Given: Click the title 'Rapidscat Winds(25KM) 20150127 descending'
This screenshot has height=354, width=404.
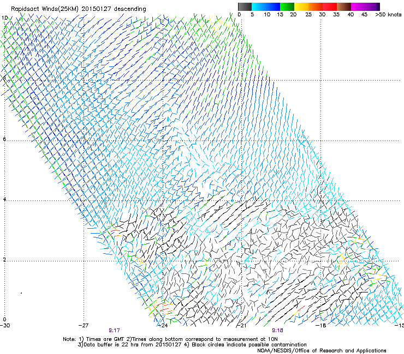Looking at the screenshot, I should 78,9.
